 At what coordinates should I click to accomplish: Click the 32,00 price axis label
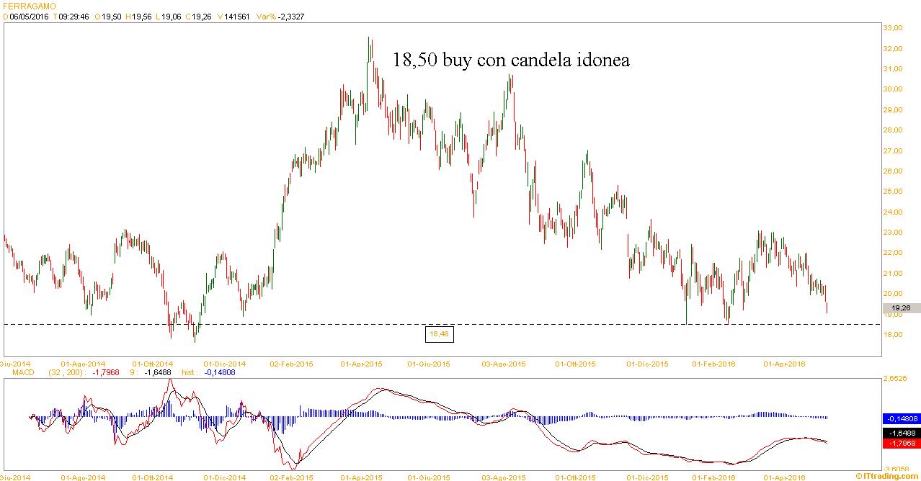pyautogui.click(x=894, y=49)
